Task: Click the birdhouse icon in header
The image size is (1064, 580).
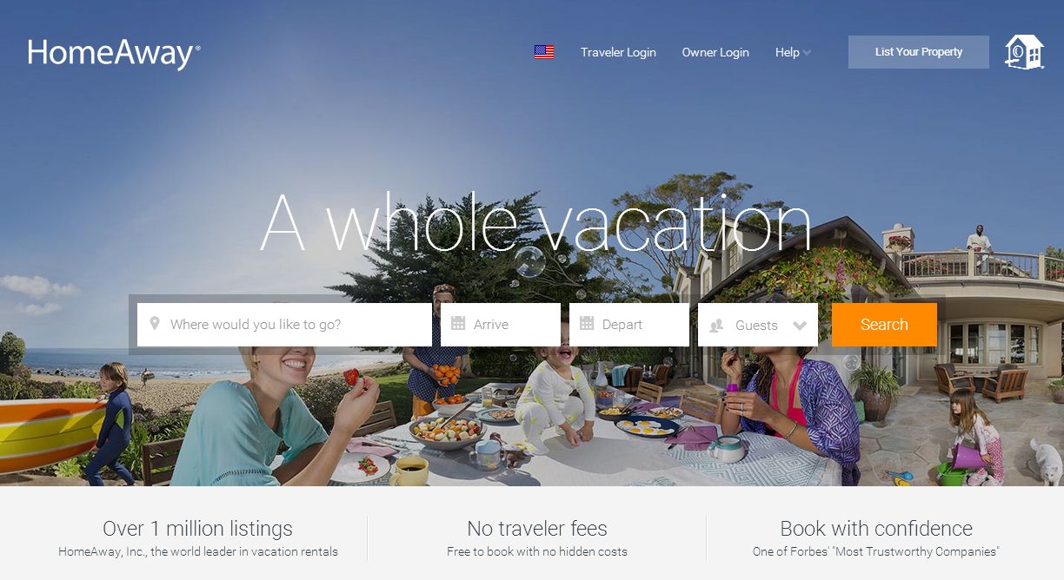Action: click(x=1024, y=52)
